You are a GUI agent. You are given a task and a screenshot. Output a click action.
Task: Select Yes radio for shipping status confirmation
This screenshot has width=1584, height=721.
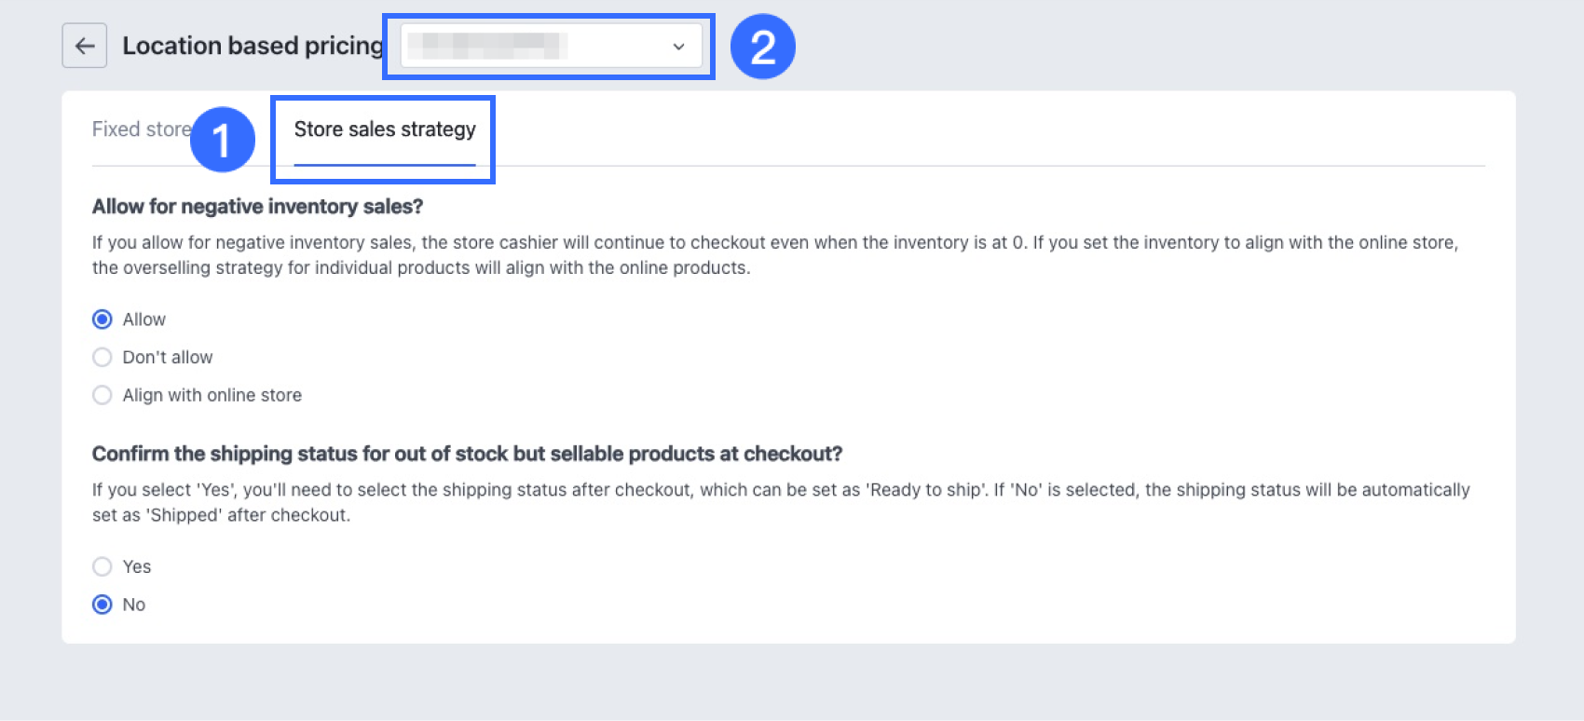coord(102,566)
